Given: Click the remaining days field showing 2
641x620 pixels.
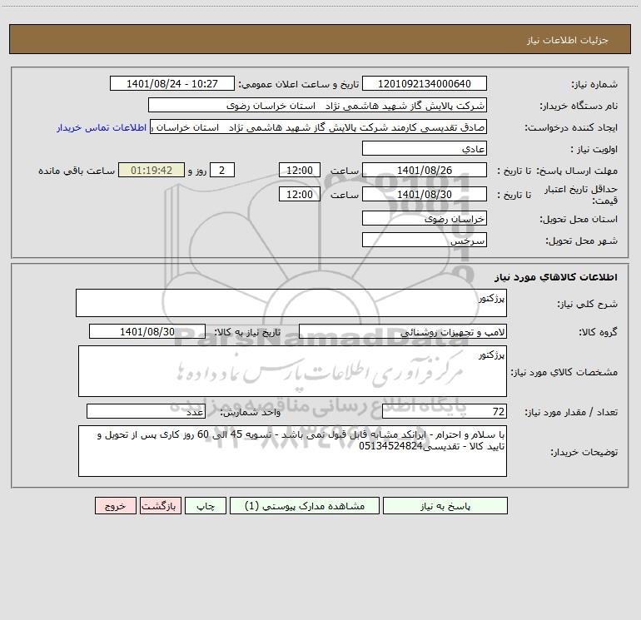Looking at the screenshot, I should tap(222, 170).
